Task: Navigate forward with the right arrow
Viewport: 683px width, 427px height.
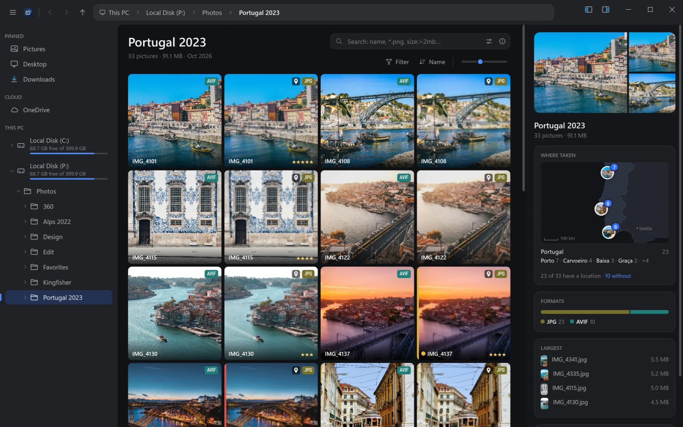Action: coord(66,13)
